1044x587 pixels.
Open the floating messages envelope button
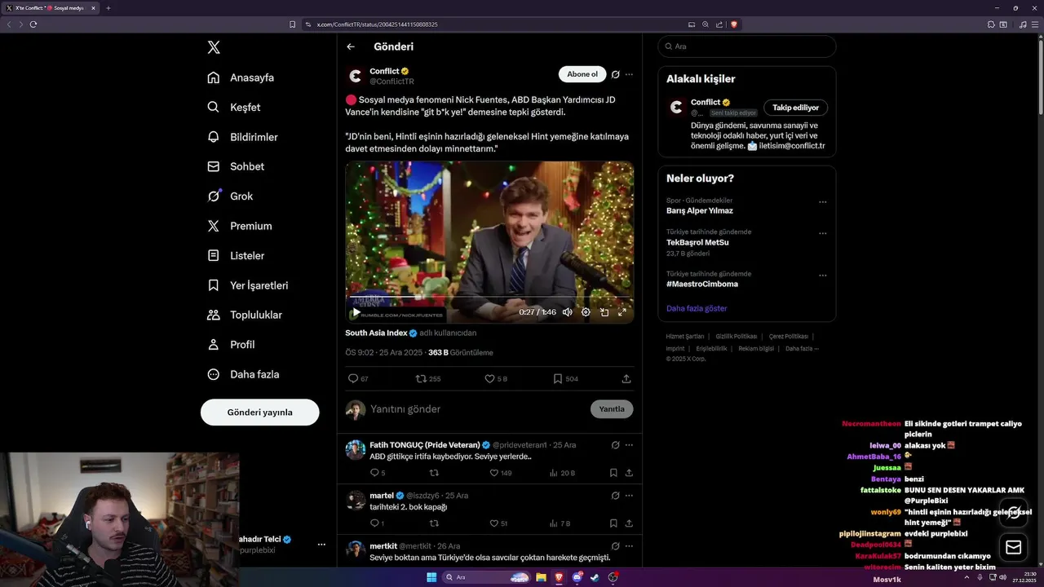point(1014,547)
